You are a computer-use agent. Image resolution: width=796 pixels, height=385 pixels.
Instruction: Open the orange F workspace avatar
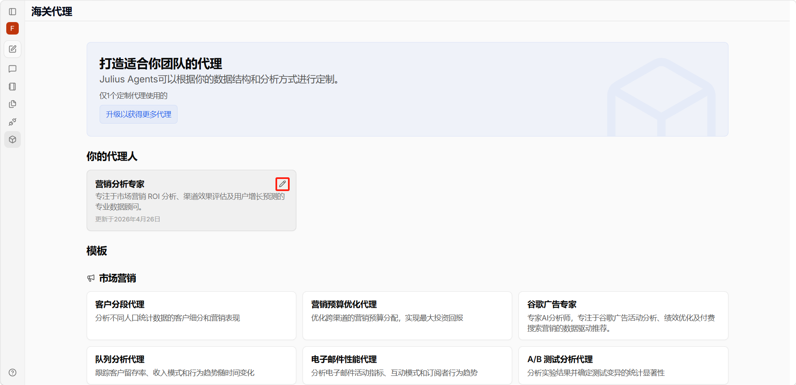point(13,28)
